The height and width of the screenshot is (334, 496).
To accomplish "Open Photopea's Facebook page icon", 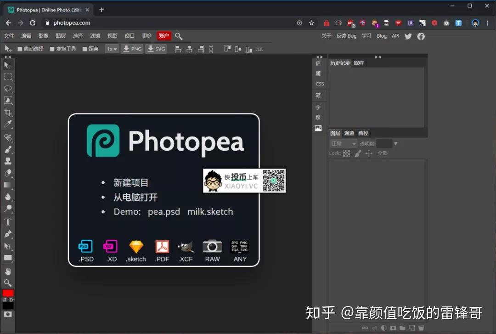I will [421, 36].
